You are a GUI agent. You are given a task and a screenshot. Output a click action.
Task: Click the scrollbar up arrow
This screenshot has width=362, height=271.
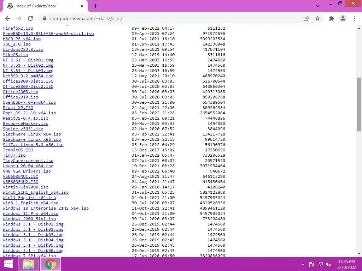[x=359, y=28]
